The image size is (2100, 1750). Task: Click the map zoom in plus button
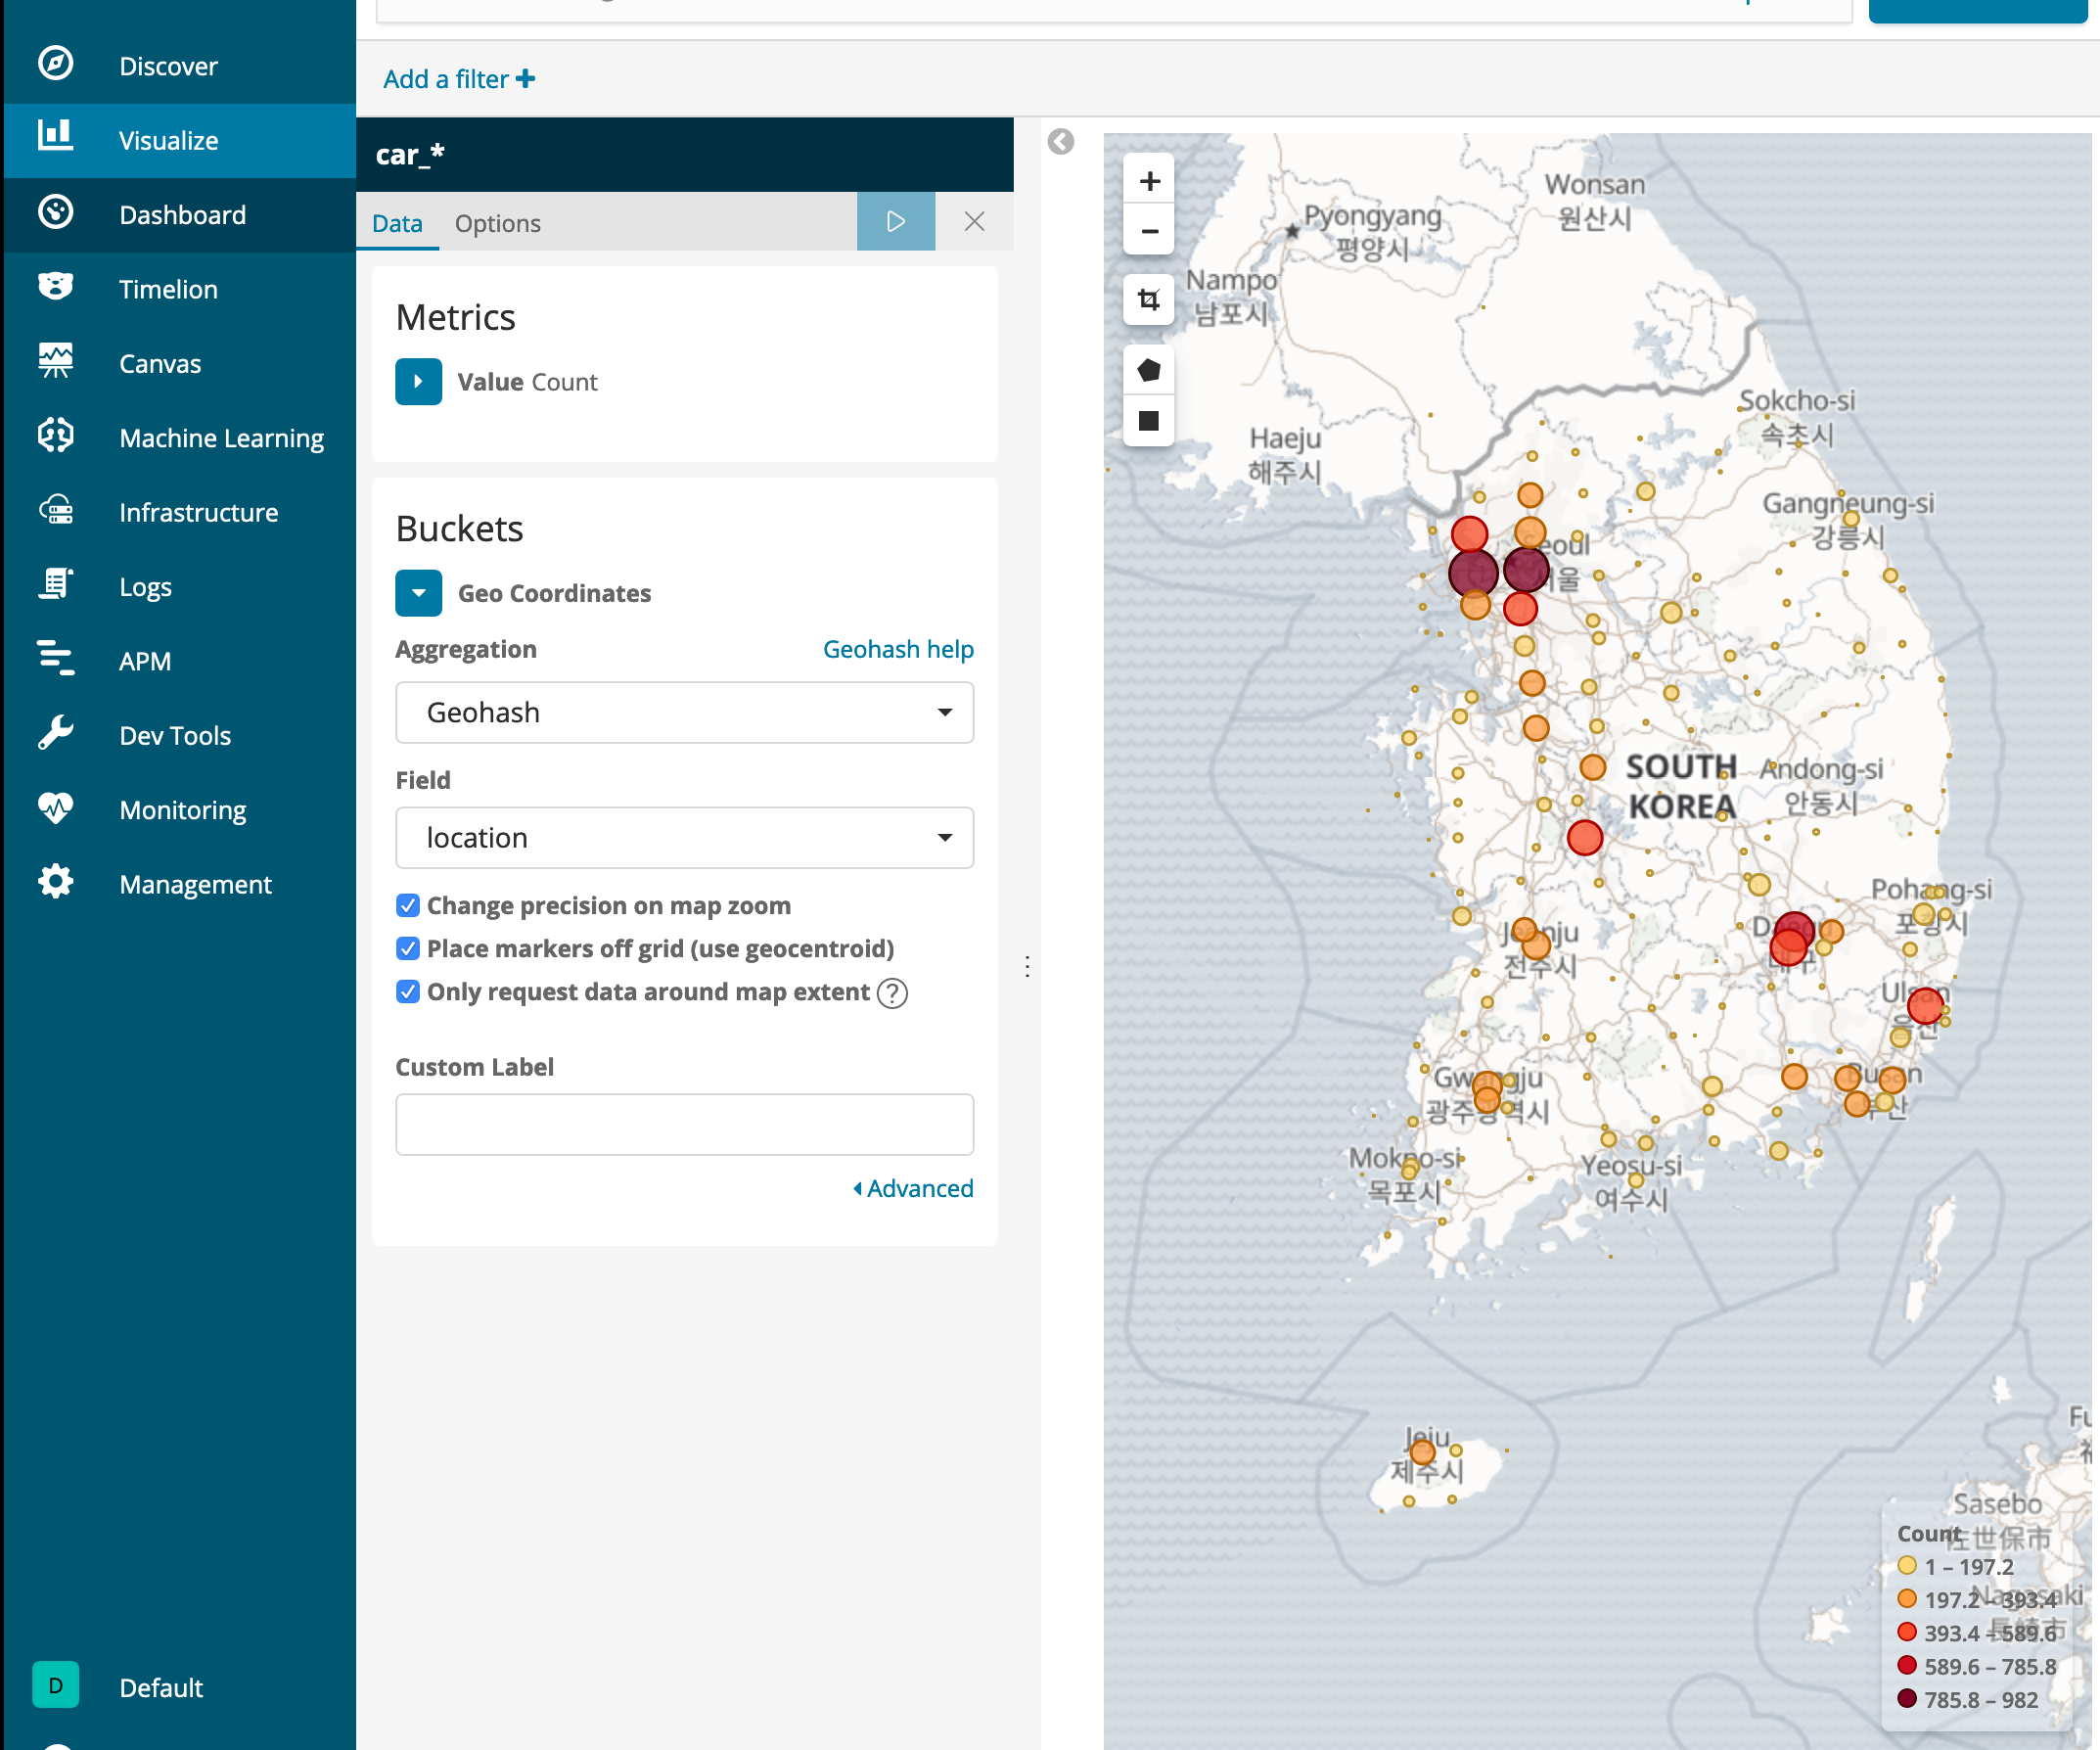(1149, 181)
